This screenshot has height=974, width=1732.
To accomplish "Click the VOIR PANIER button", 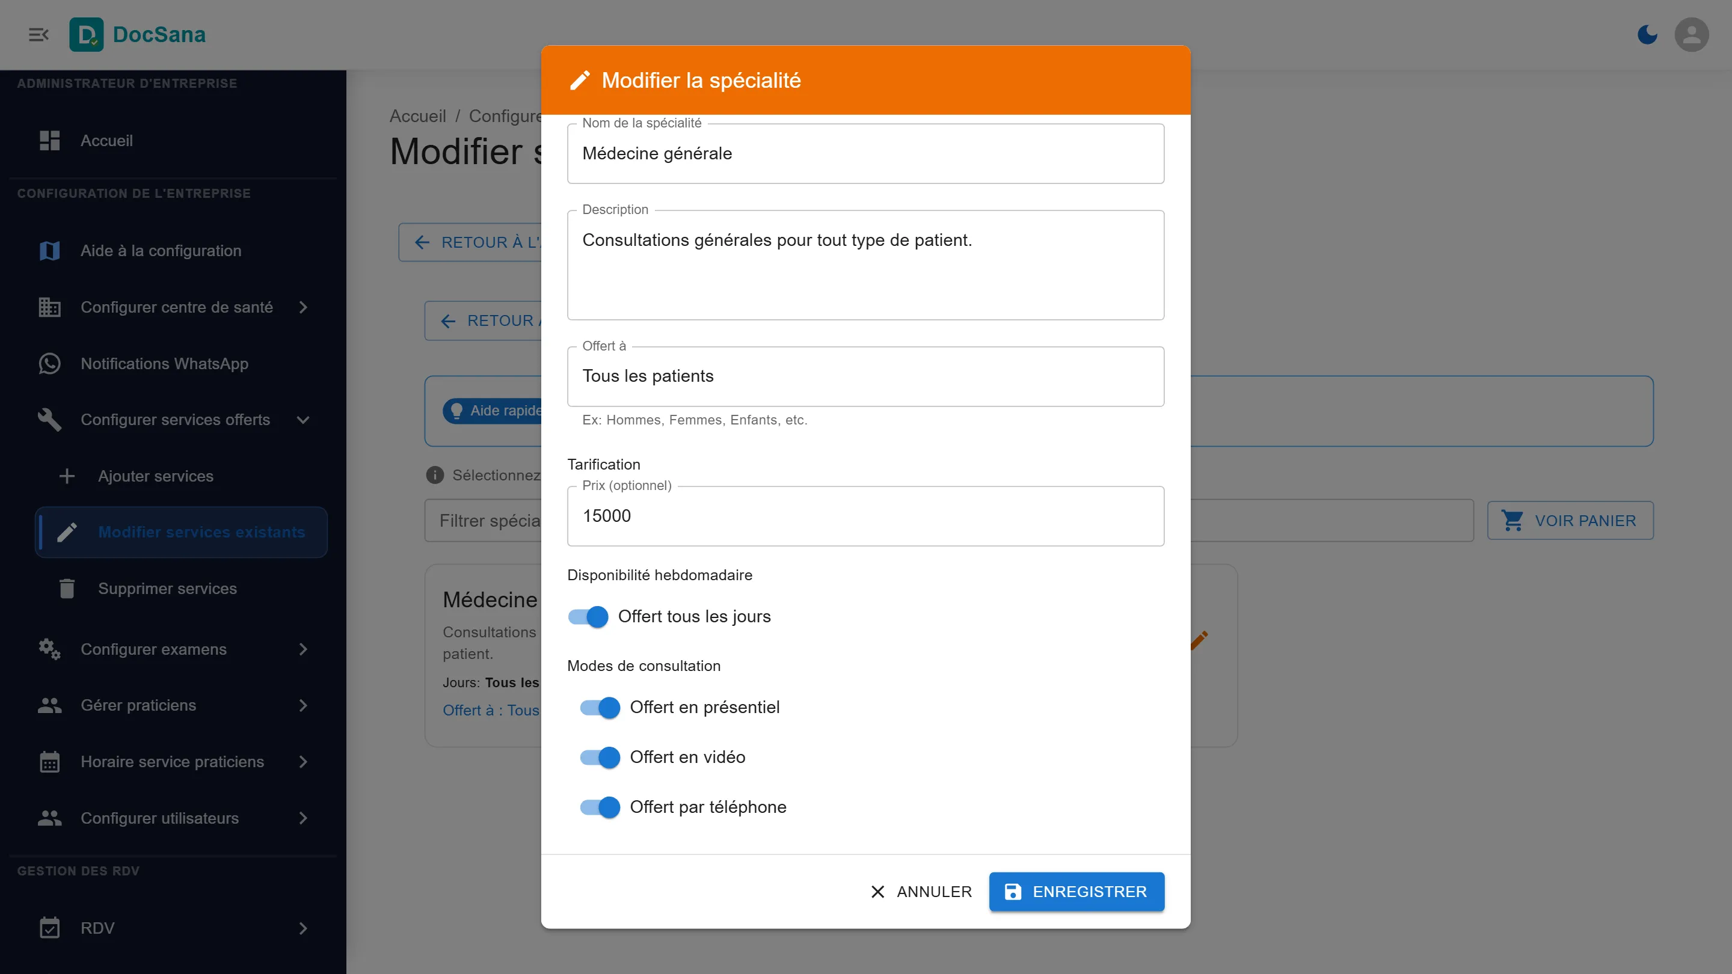I will click(x=1570, y=520).
